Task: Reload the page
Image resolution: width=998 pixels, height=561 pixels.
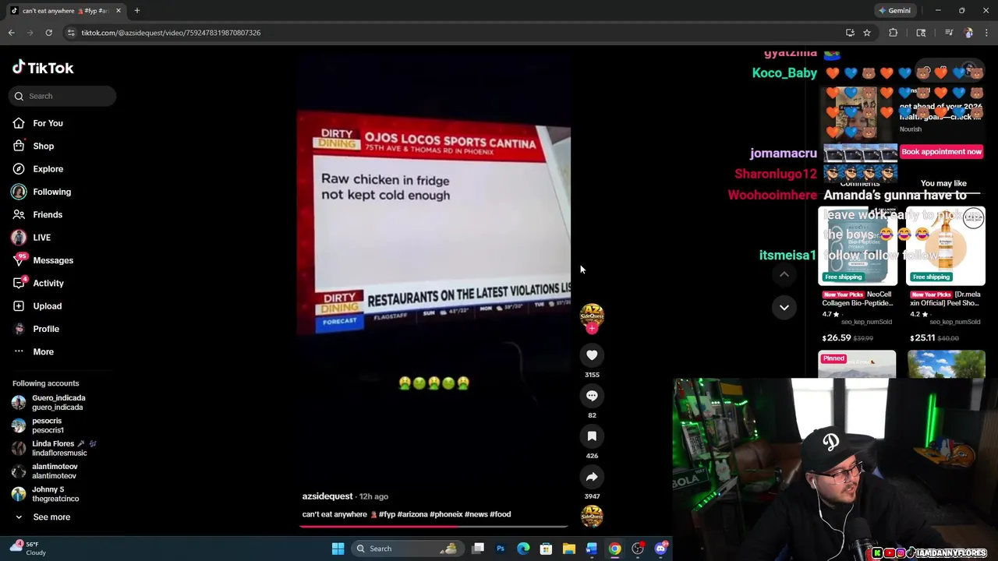Action: 48,33
